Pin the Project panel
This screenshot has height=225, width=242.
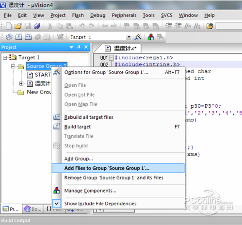click(79, 47)
